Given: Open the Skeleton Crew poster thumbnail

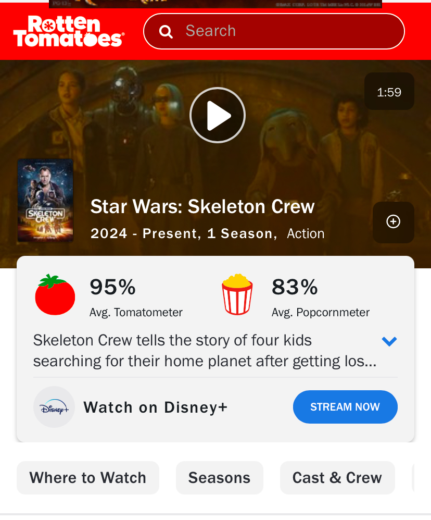Looking at the screenshot, I should [x=45, y=201].
